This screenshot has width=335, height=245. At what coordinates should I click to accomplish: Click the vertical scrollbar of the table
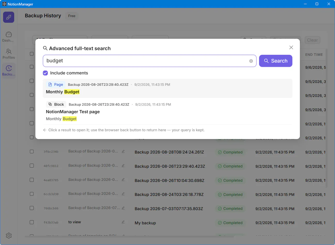pyautogui.click(x=326, y=118)
